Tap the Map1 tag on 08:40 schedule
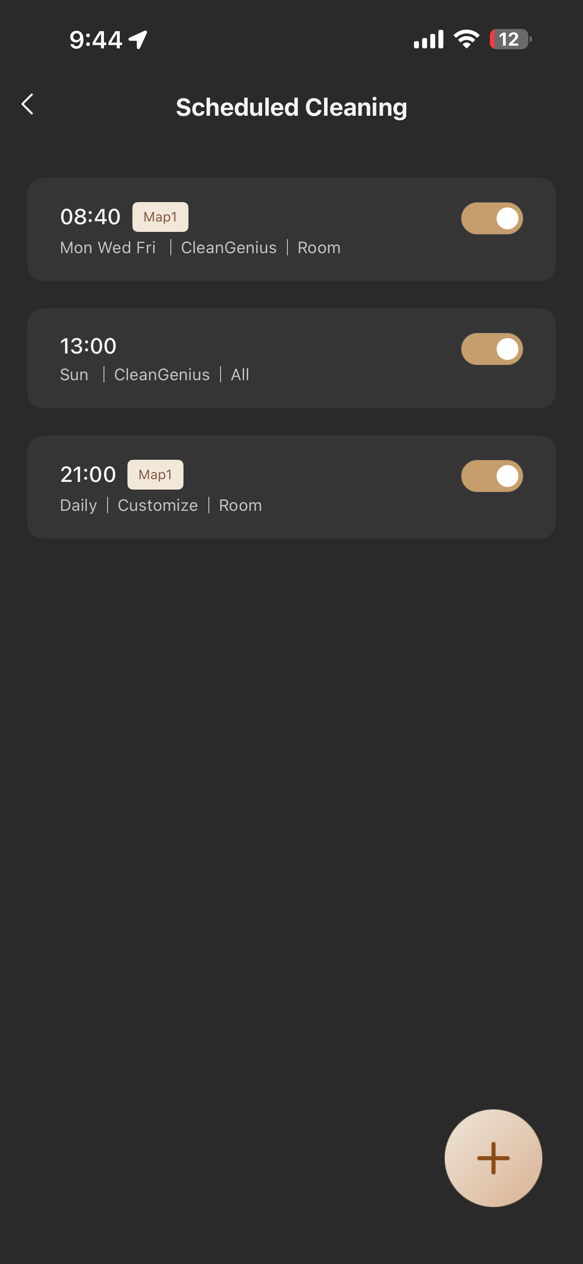Image resolution: width=583 pixels, height=1264 pixels. point(160,217)
